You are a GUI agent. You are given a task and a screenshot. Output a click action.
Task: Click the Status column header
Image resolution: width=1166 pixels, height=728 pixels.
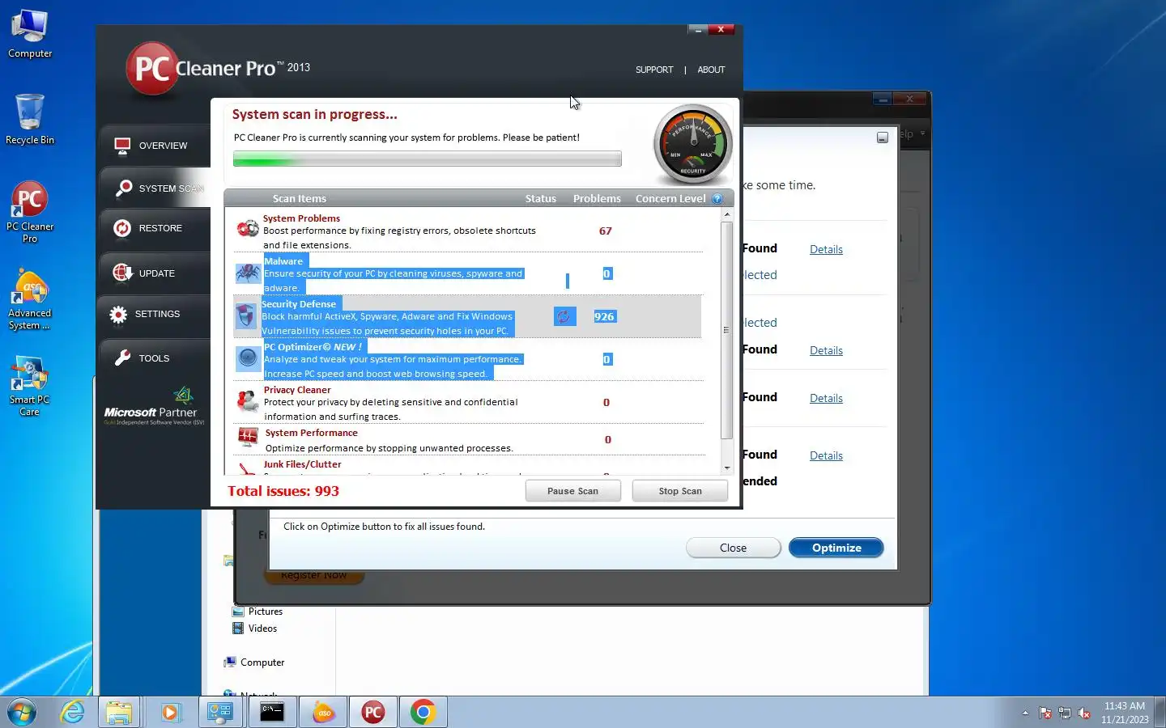pyautogui.click(x=540, y=199)
